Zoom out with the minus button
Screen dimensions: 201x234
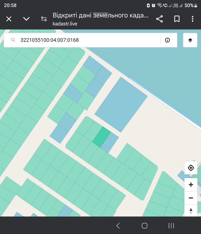pyautogui.click(x=191, y=198)
